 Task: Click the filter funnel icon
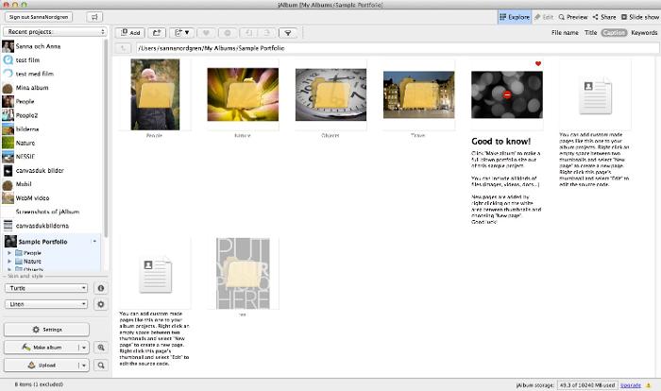click(287, 32)
